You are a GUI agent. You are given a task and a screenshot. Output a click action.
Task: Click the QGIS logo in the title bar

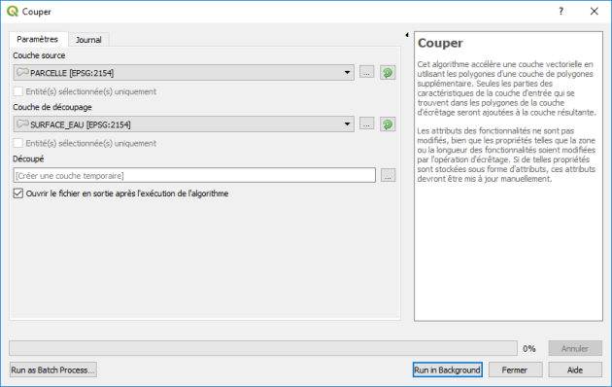click(13, 12)
